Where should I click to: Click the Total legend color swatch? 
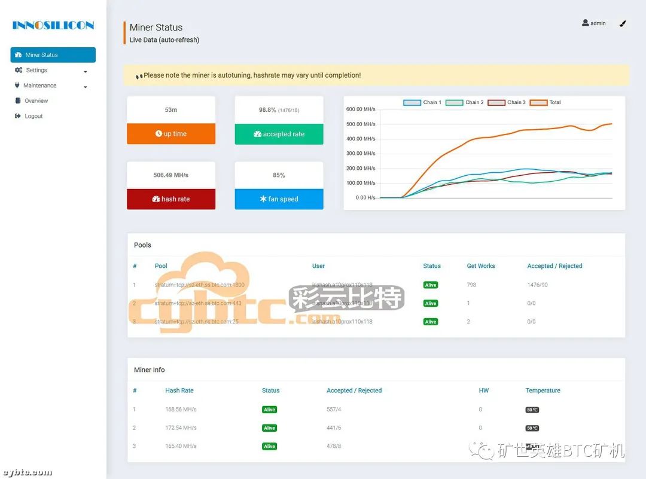pyautogui.click(x=538, y=103)
